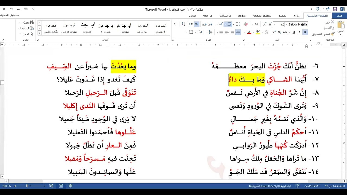Open the Borders dropdown arrow

coord(187,32)
